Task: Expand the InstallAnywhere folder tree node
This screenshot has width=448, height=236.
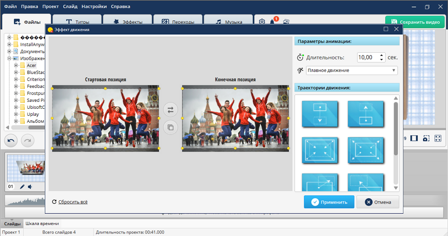Action: click(9, 44)
